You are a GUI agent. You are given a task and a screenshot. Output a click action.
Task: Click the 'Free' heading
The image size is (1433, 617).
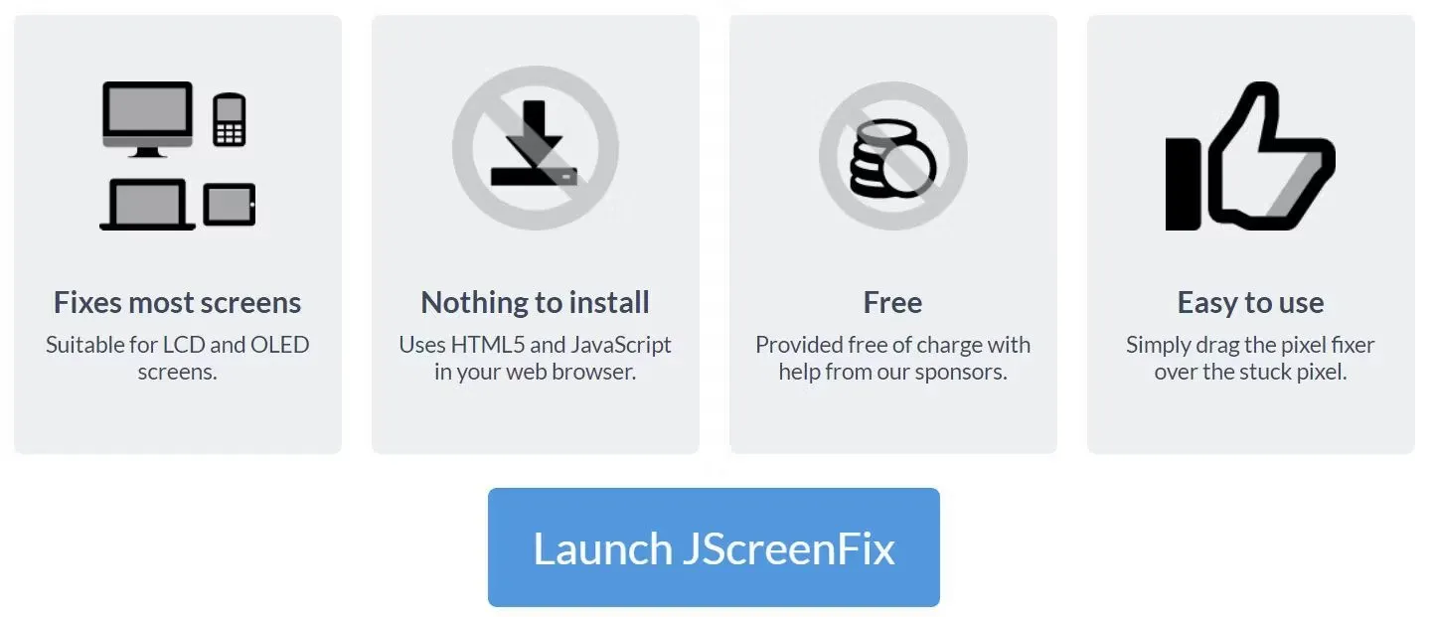[x=893, y=302]
